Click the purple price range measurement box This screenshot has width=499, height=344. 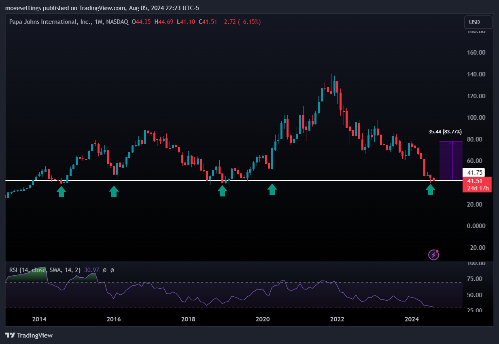(451, 161)
